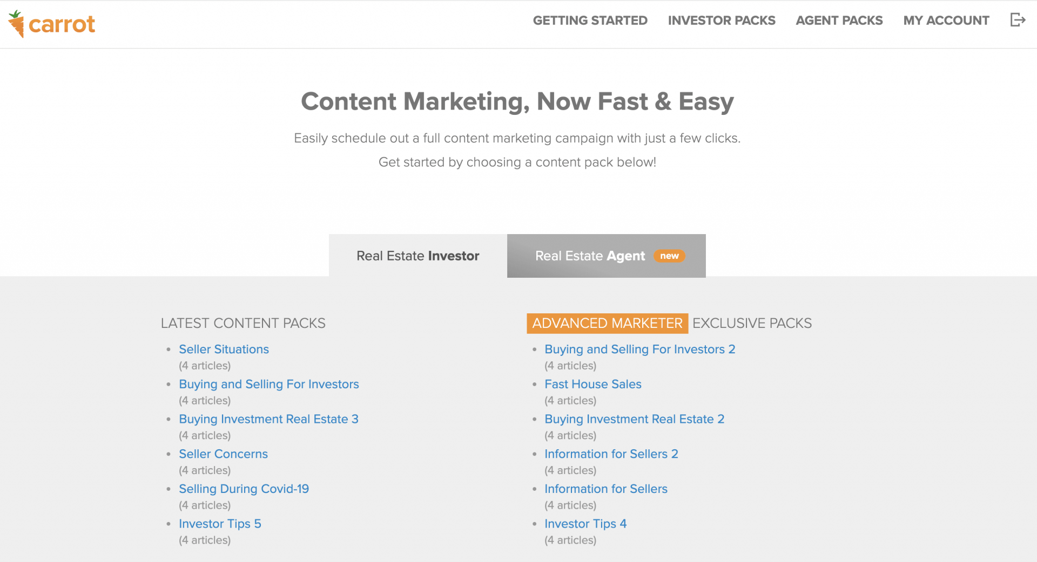The height and width of the screenshot is (562, 1037).
Task: Open Buying Investment Real Estate 3 pack
Action: coord(268,419)
